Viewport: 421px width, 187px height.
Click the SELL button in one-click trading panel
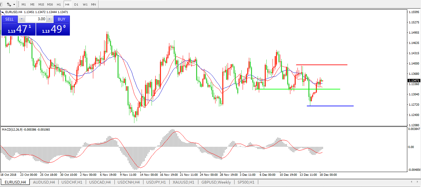tap(9, 19)
